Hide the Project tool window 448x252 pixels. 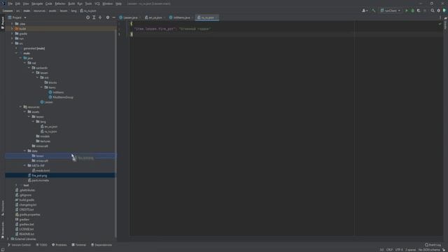tap(113, 17)
